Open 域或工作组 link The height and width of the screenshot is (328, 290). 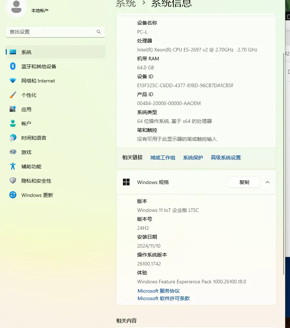[x=163, y=158]
